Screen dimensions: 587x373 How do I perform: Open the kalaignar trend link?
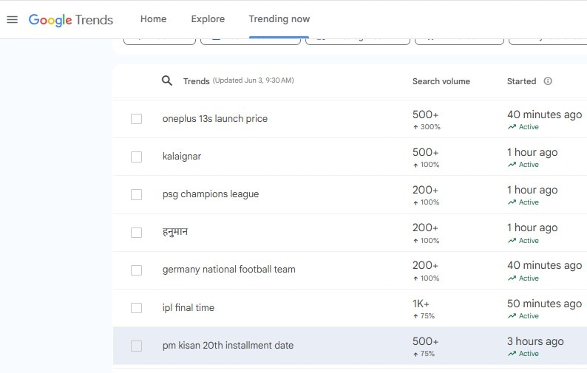pos(182,157)
